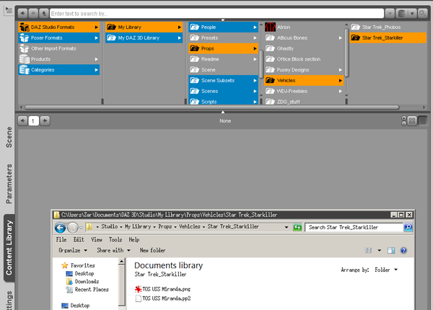Expand the Categories arrow

click(x=96, y=70)
